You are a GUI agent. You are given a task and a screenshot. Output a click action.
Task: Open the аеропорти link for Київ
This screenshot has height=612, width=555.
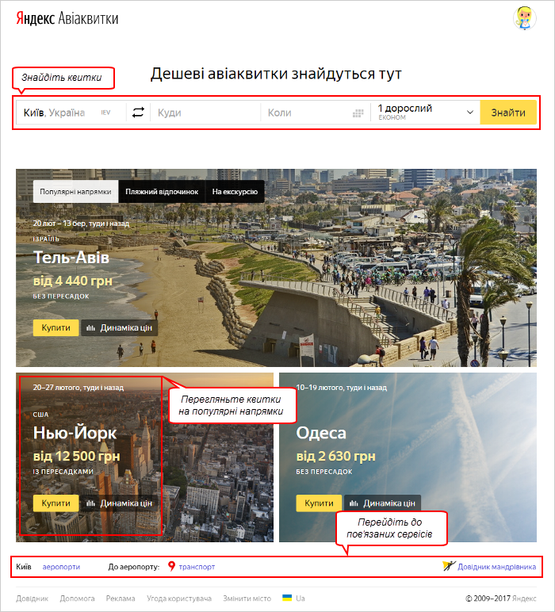pyautogui.click(x=61, y=567)
